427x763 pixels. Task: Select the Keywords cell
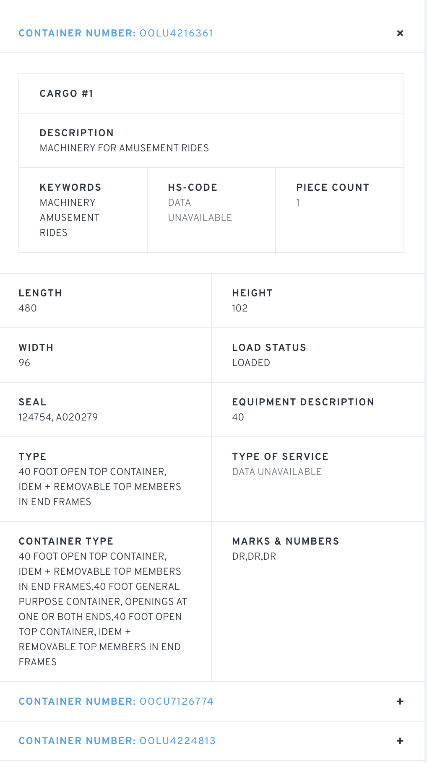pos(83,210)
